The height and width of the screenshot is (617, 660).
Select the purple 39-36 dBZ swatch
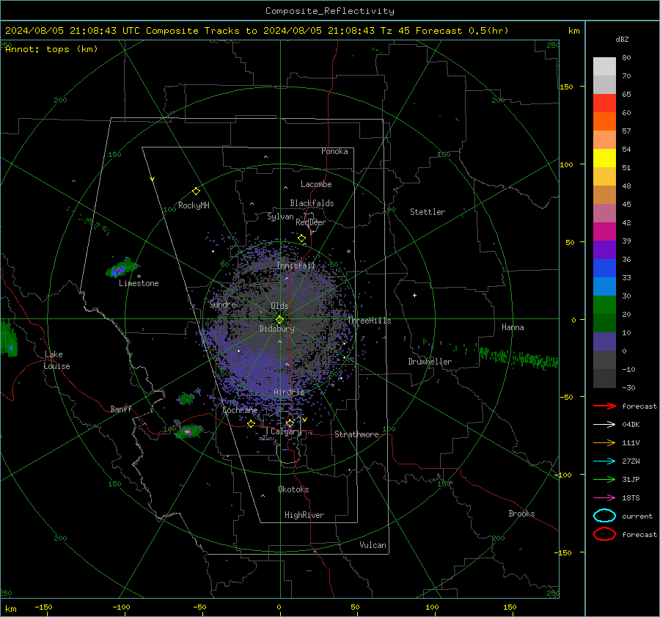coord(604,250)
